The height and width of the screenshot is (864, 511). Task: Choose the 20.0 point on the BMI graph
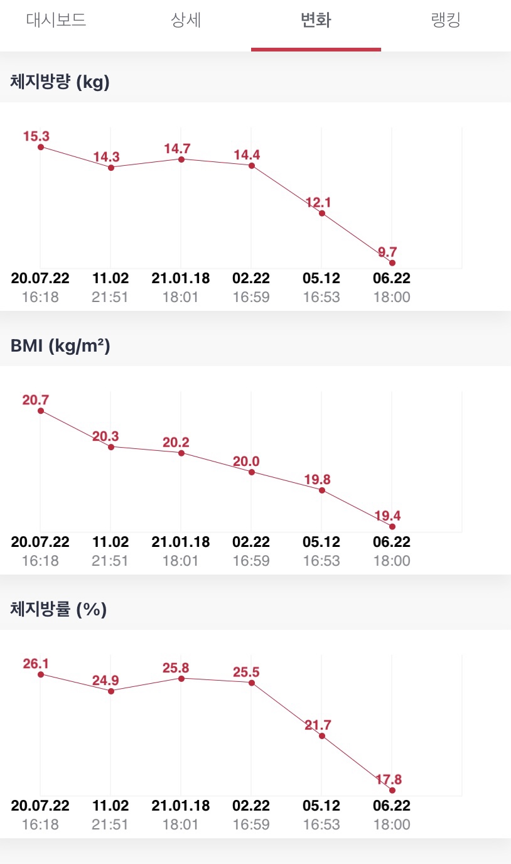(x=252, y=472)
